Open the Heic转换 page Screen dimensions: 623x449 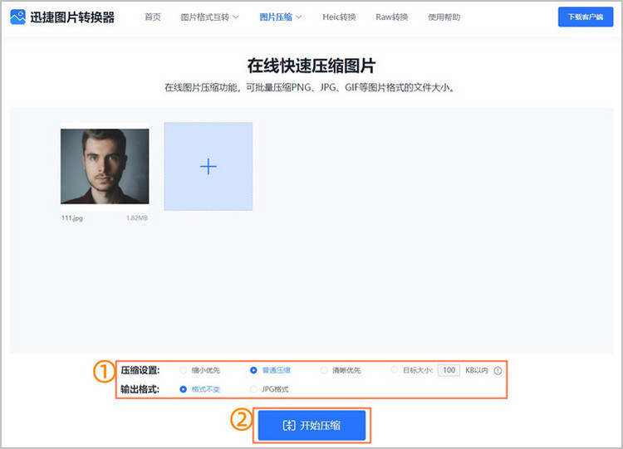tap(339, 17)
